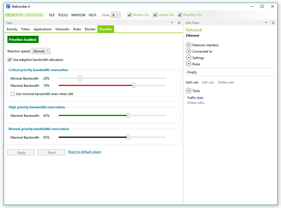Click the Reset button

coord(52,152)
